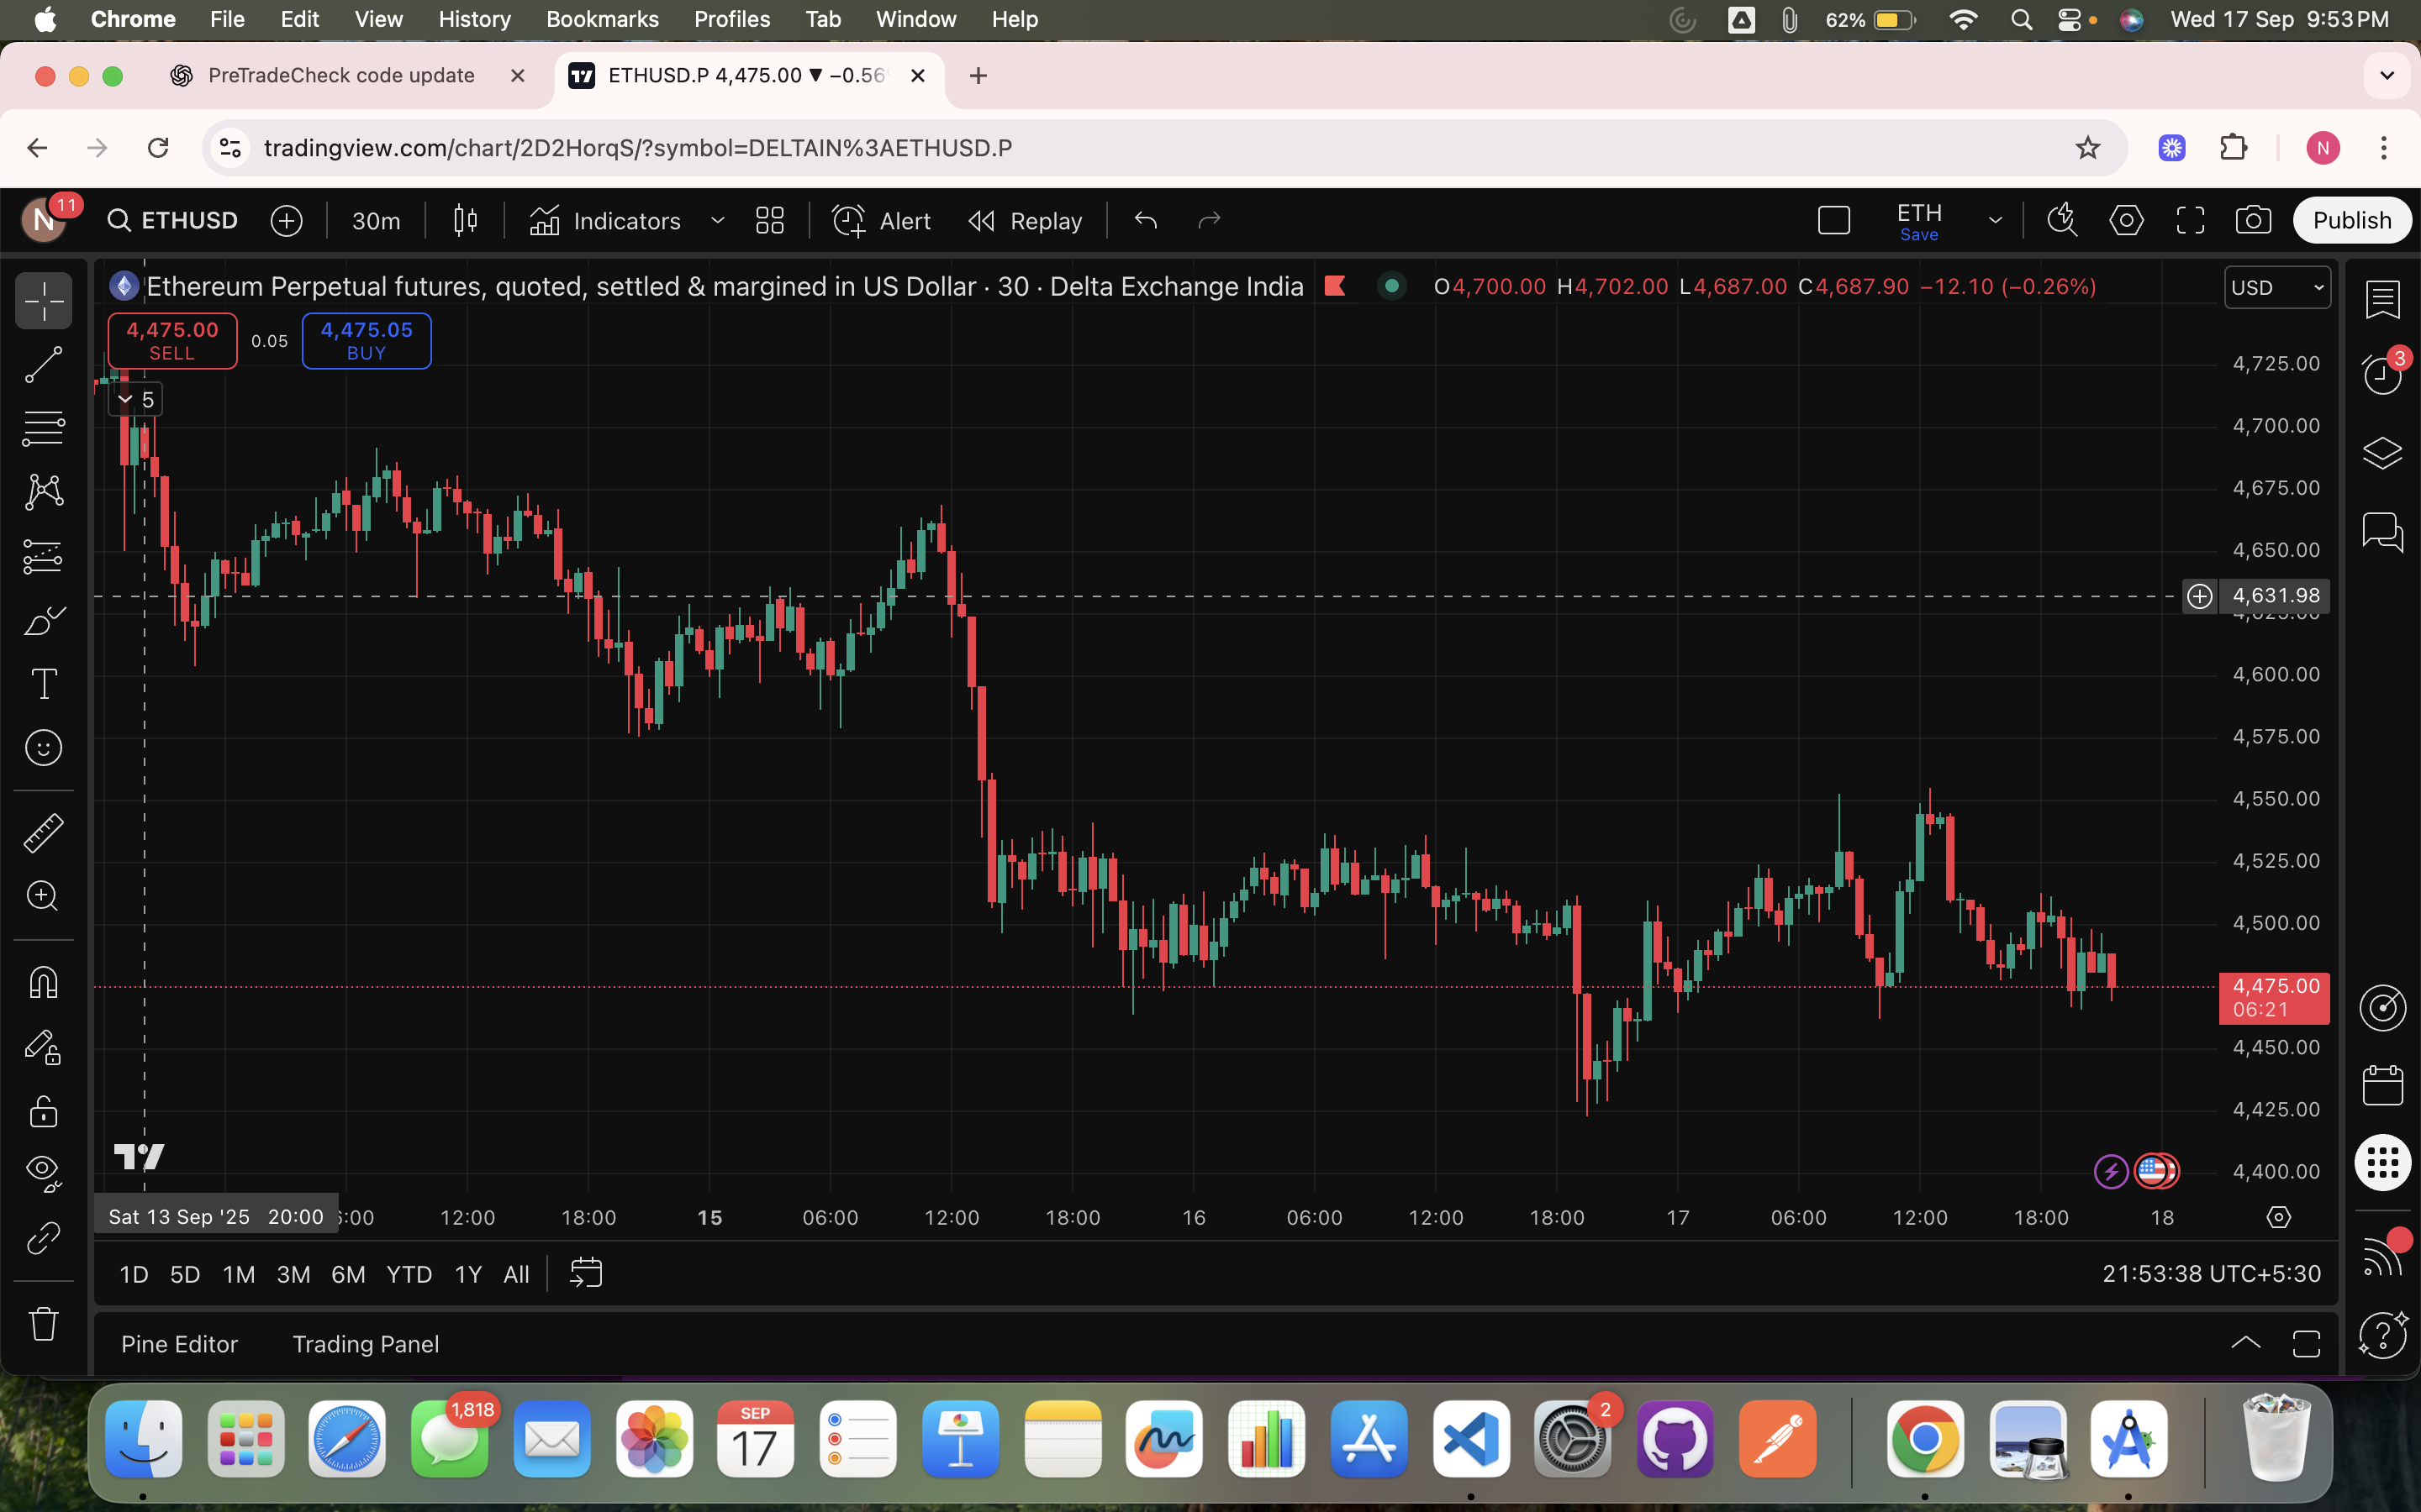Take a chart snapshot with camera icon
Image resolution: width=2421 pixels, height=1512 pixels.
tap(2253, 220)
